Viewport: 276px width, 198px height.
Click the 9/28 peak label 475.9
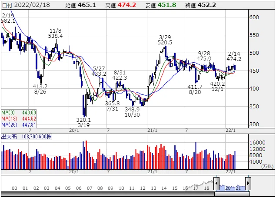tap(204, 58)
